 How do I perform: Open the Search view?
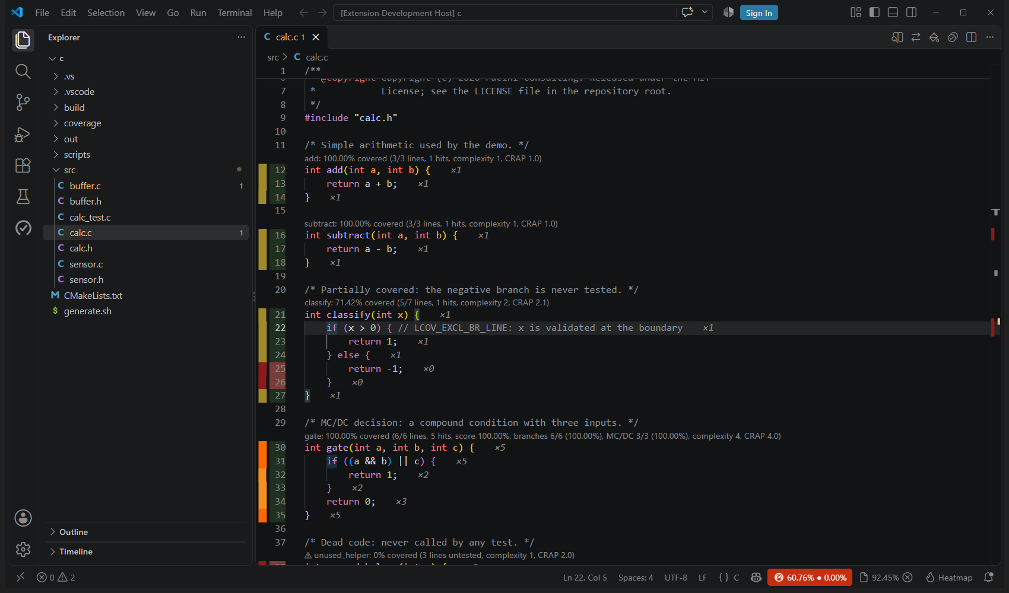pyautogui.click(x=23, y=72)
